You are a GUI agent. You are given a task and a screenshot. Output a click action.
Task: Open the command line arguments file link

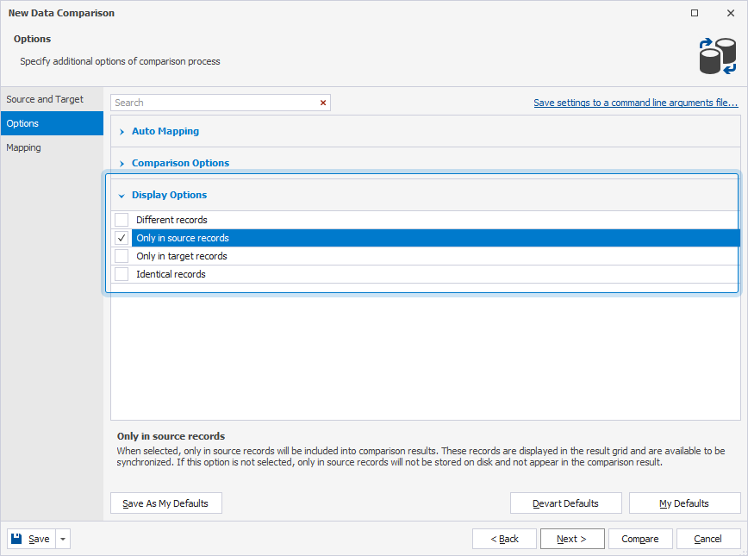point(635,102)
